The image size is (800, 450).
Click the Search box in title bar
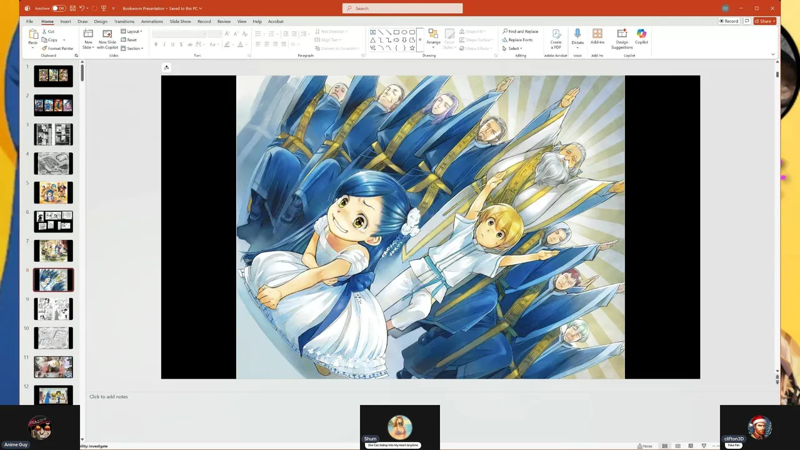[402, 8]
